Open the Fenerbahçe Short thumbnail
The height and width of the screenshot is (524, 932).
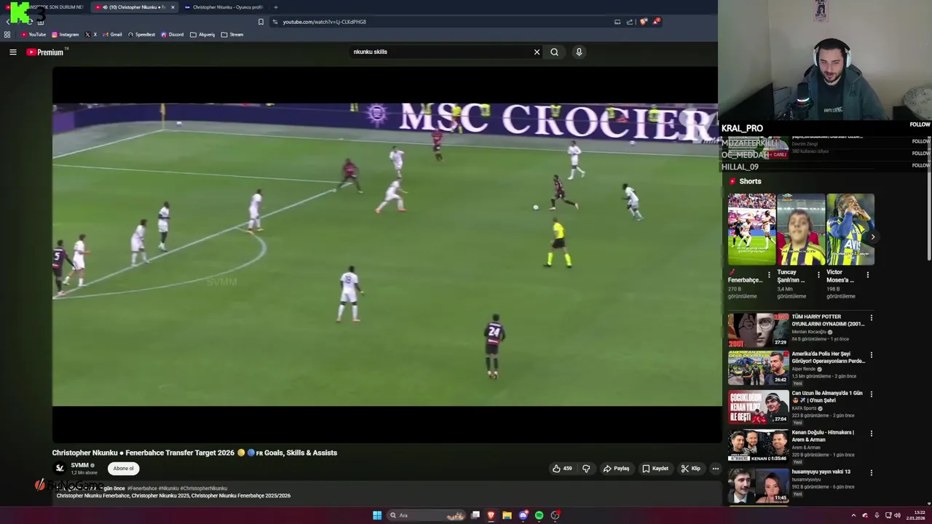pos(751,229)
